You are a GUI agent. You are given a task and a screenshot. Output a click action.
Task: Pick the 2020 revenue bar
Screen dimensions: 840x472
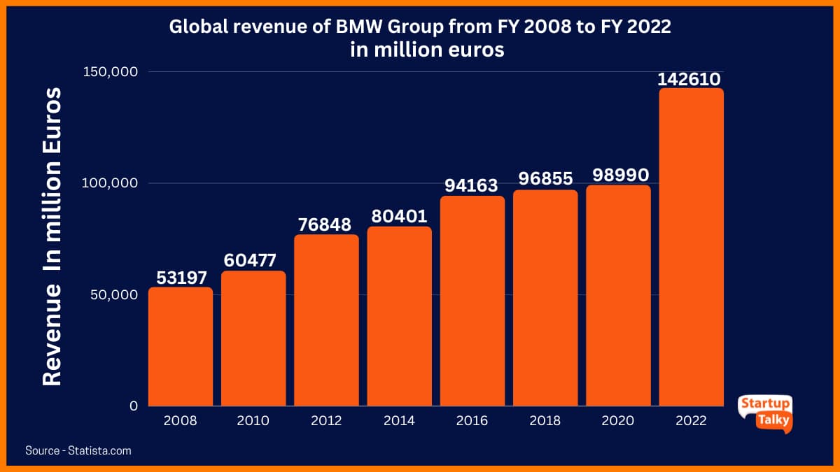[x=618, y=295]
